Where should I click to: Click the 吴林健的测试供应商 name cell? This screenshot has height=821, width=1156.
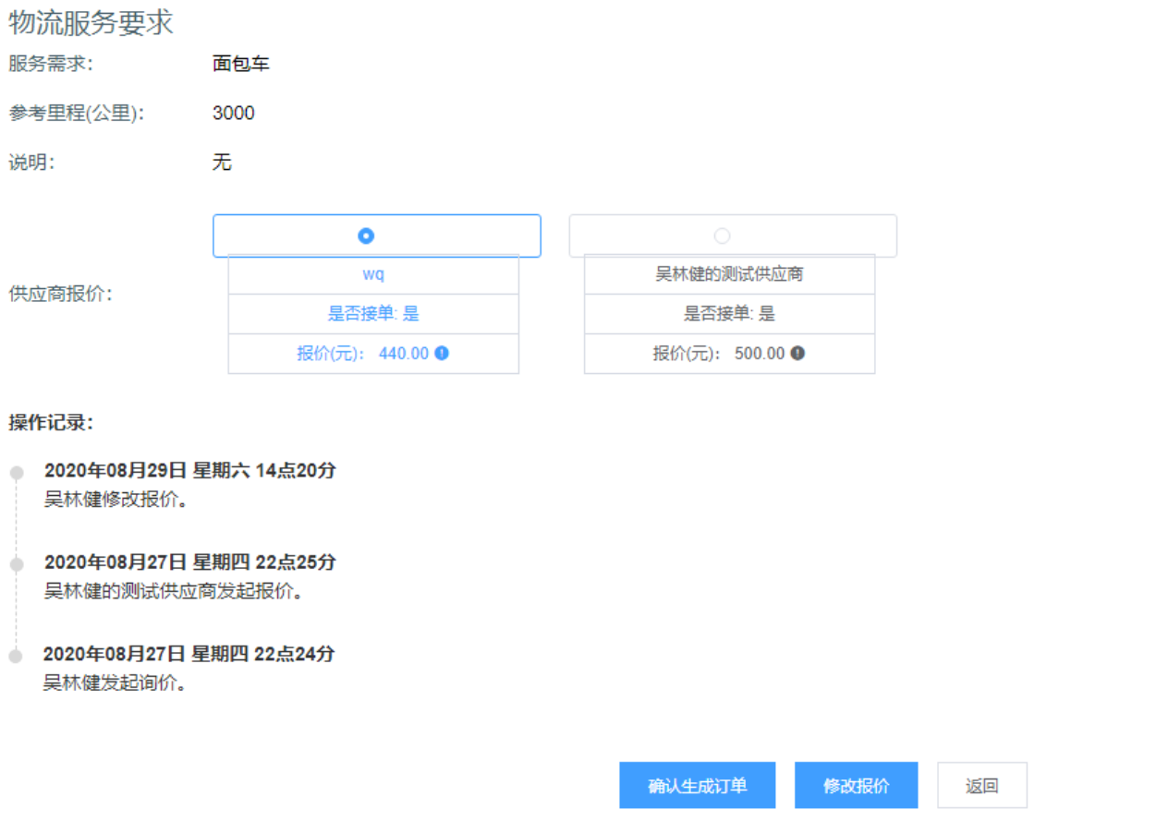click(729, 275)
